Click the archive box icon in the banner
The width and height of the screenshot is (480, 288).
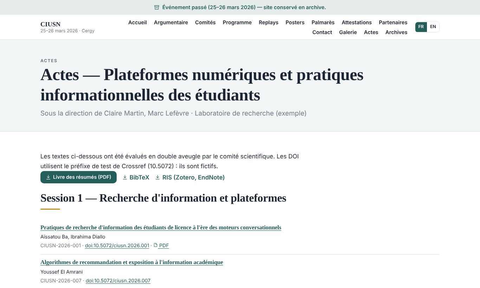pyautogui.click(x=157, y=7)
